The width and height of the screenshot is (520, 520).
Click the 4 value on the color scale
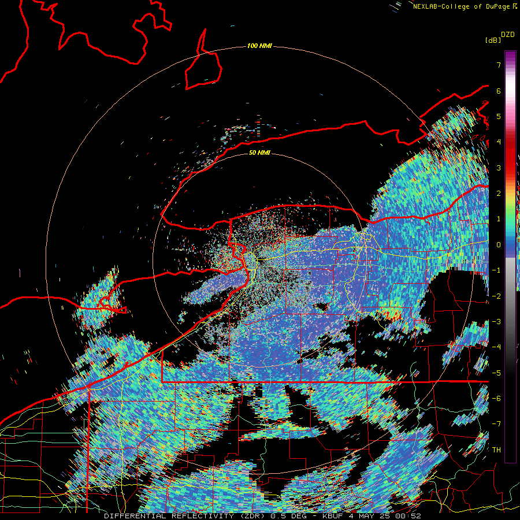click(499, 142)
